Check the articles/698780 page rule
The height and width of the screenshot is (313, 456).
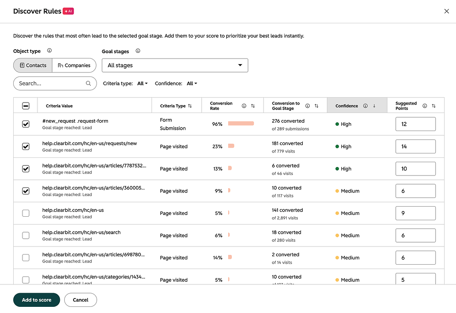tap(26, 258)
